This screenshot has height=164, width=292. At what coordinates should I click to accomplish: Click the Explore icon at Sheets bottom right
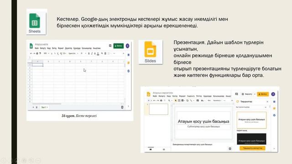pyautogui.click(x=122, y=107)
